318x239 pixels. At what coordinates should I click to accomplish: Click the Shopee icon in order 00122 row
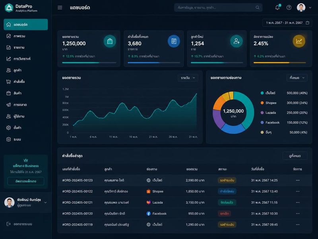pos(148,191)
